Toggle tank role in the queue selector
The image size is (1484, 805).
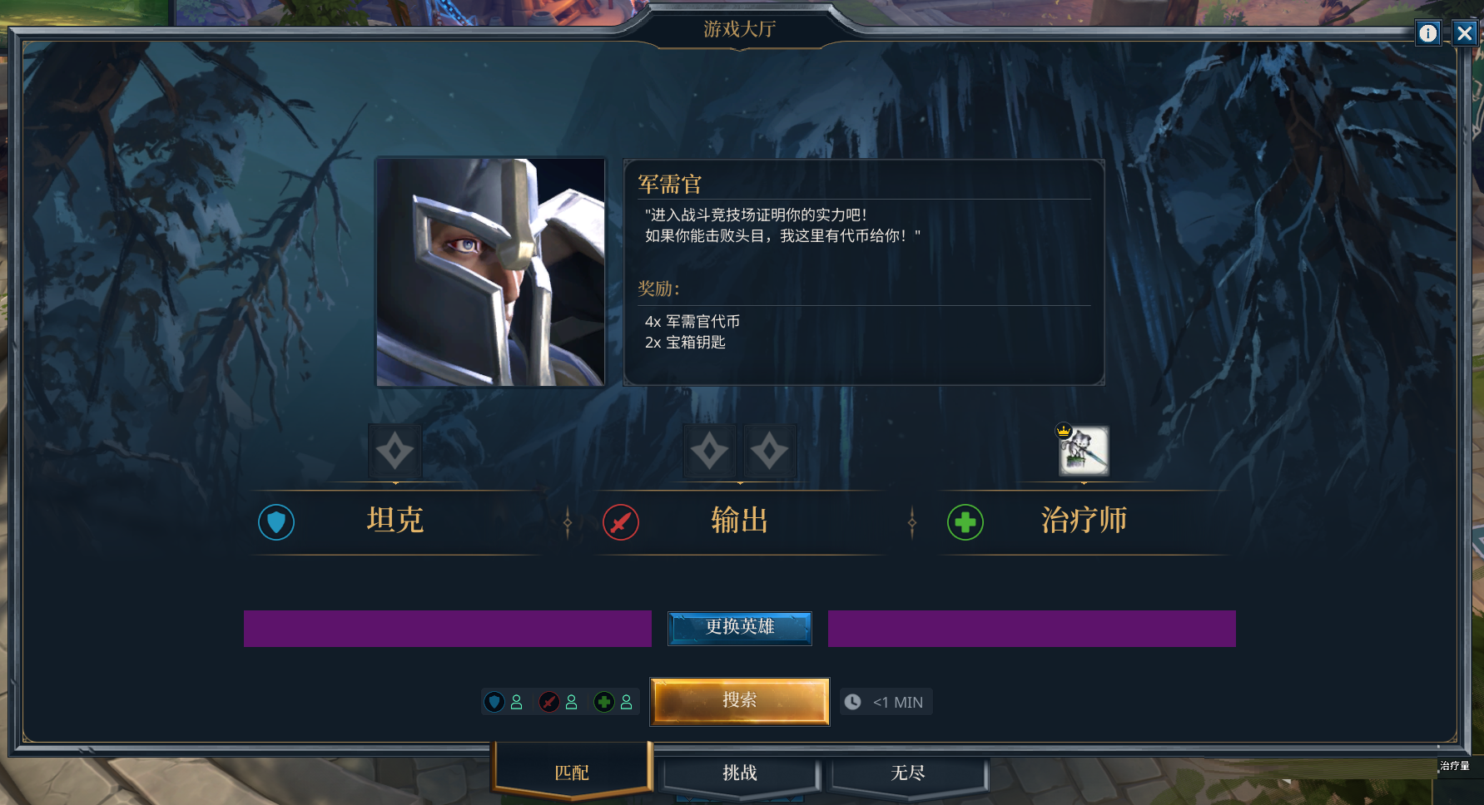click(504, 702)
